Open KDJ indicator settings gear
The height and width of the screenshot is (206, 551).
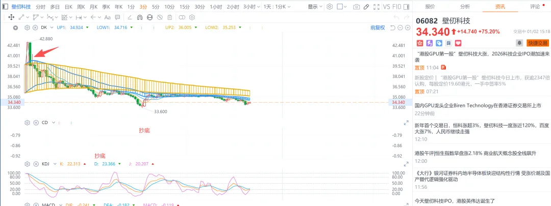(28, 164)
